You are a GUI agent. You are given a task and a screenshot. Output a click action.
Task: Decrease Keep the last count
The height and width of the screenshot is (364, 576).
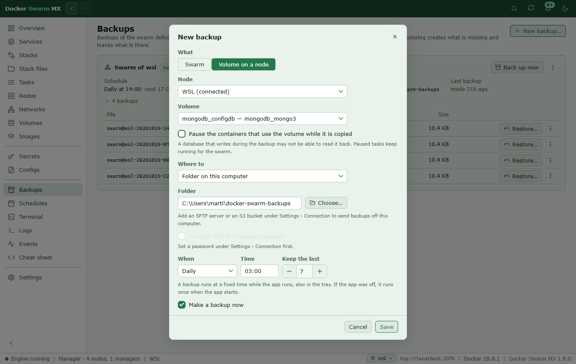[x=289, y=271]
